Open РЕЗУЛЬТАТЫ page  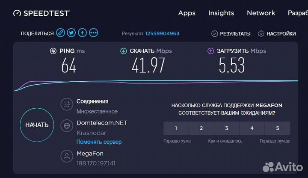click(235, 34)
